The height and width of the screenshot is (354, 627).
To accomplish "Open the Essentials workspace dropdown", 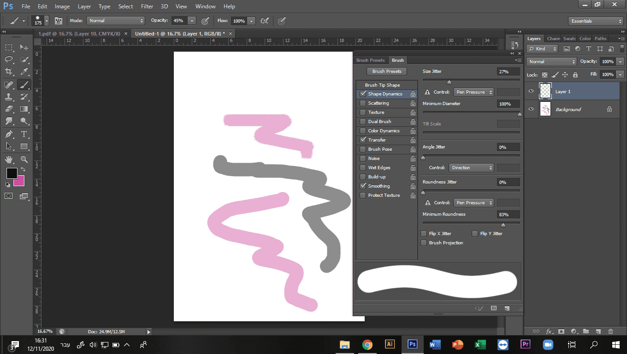I will click(x=596, y=21).
